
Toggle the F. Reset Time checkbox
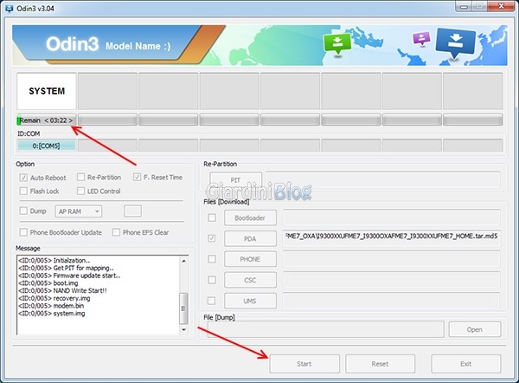[x=137, y=177]
